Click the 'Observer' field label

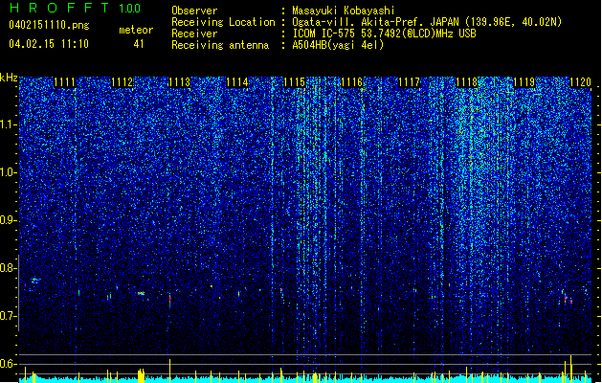[194, 11]
